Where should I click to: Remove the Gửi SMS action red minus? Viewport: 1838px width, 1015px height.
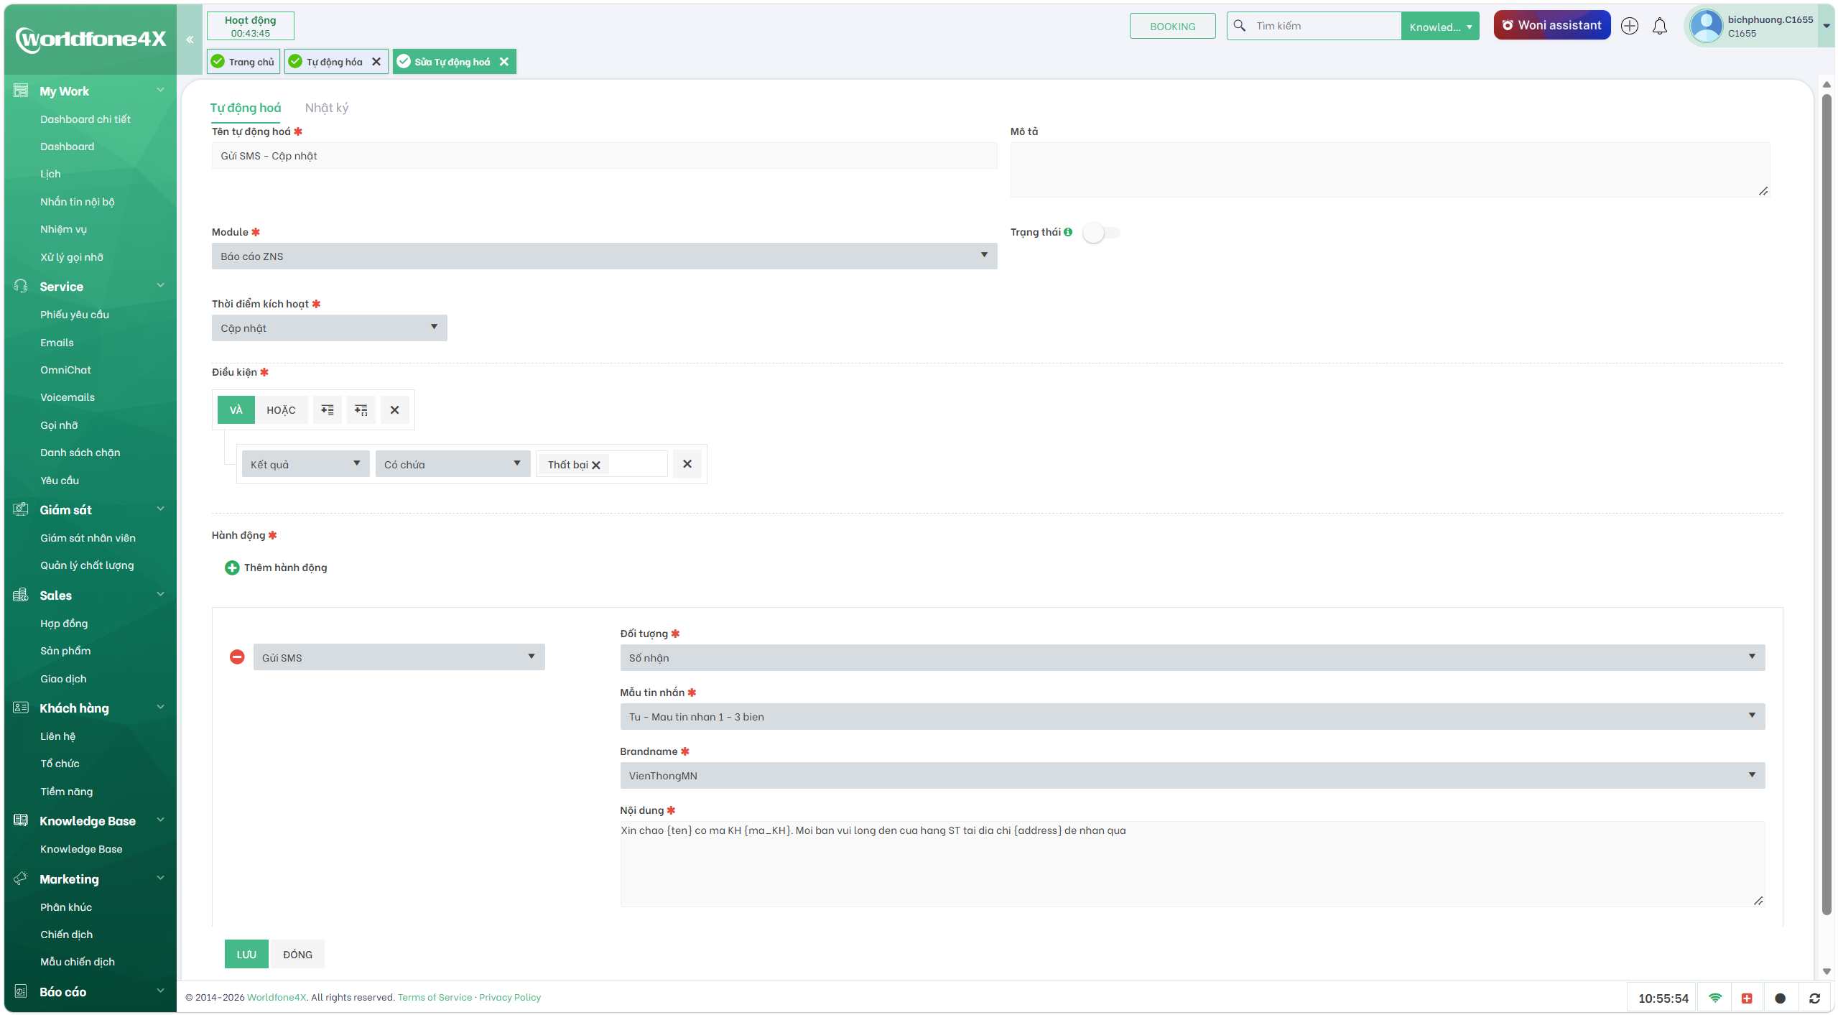[237, 657]
